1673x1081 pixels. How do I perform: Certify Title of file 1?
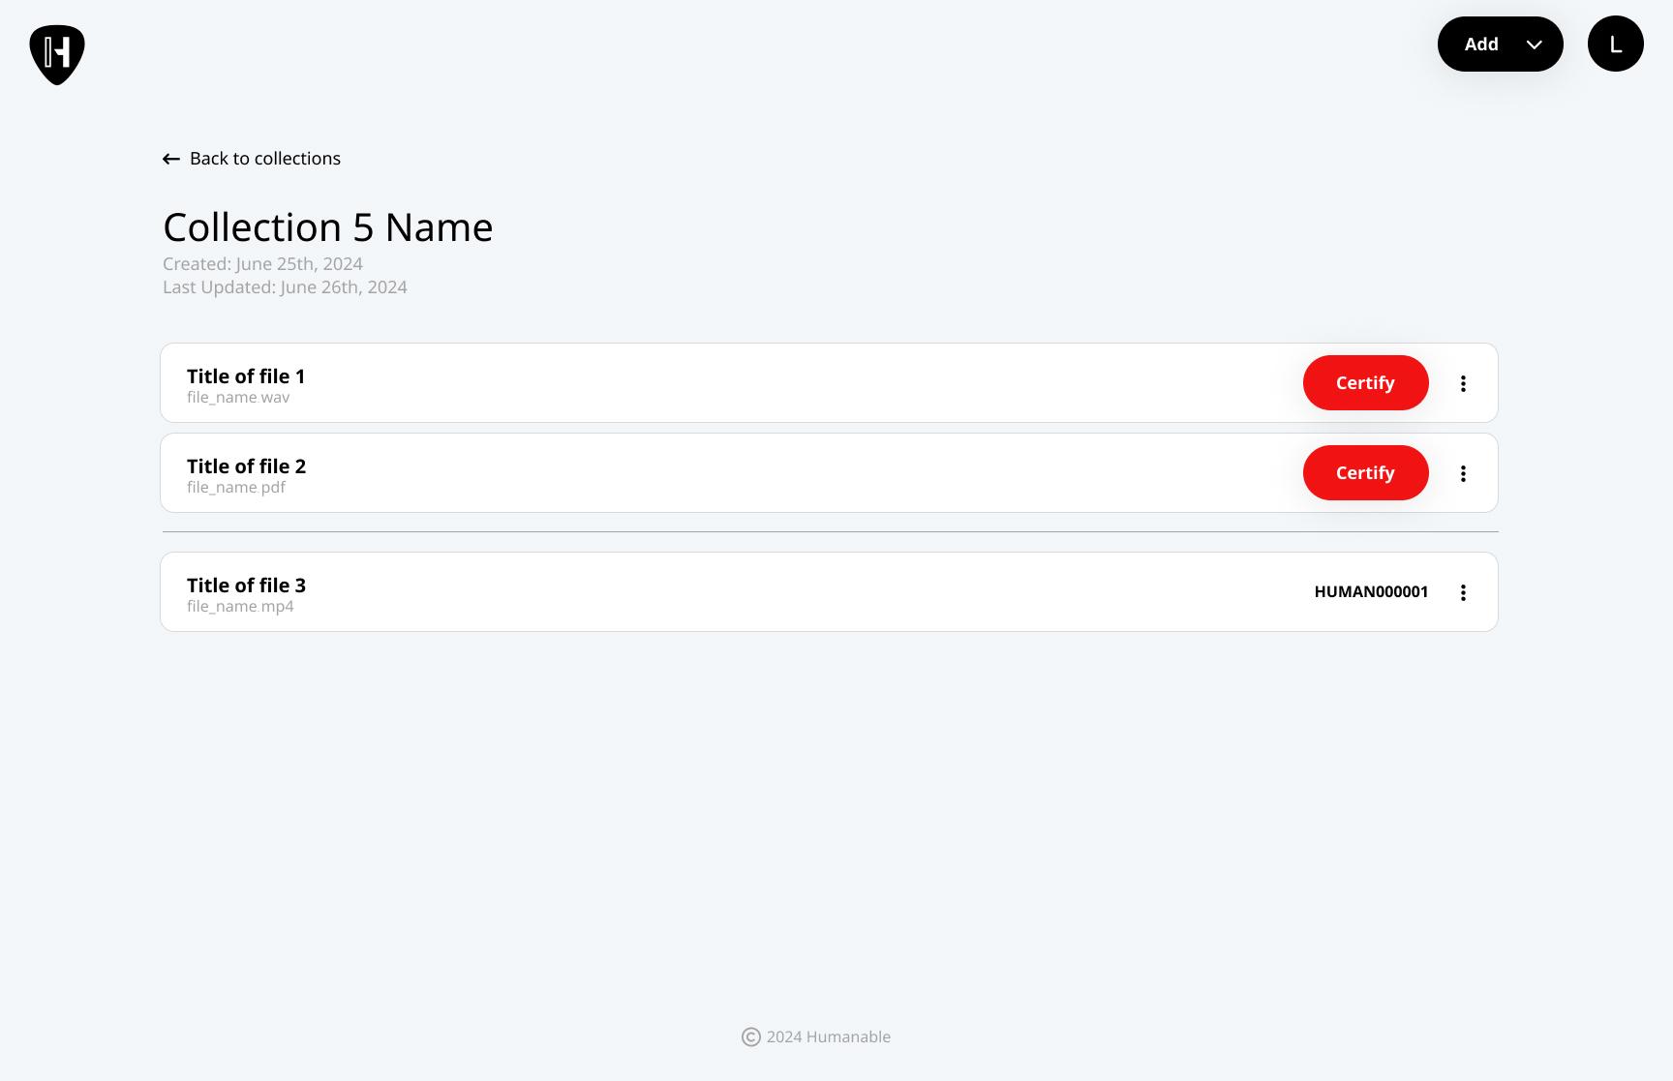click(x=1365, y=383)
